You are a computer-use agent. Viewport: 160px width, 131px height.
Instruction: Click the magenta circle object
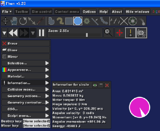(139, 107)
